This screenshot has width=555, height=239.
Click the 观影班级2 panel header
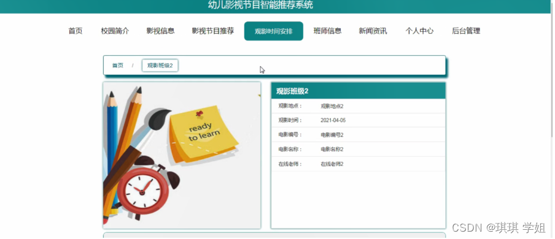tap(358, 91)
